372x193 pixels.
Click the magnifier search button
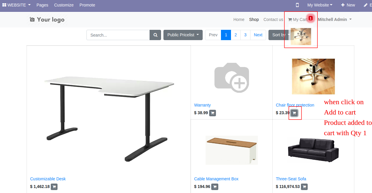[155, 35]
